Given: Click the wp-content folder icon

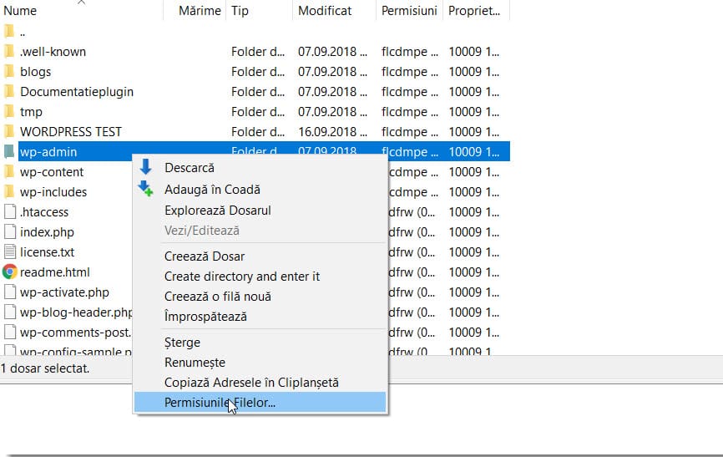Looking at the screenshot, I should pos(9,171).
